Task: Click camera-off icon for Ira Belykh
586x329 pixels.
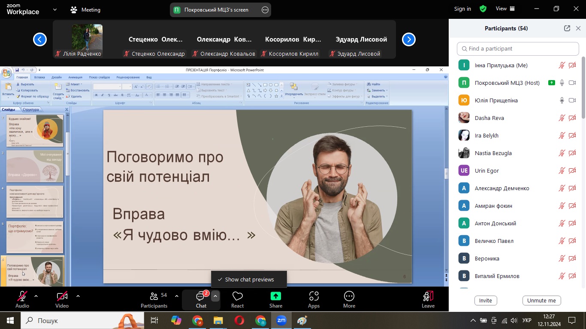Action: tap(572, 135)
